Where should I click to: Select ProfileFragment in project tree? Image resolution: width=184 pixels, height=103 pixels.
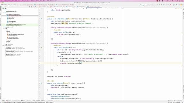(x=12, y=21)
